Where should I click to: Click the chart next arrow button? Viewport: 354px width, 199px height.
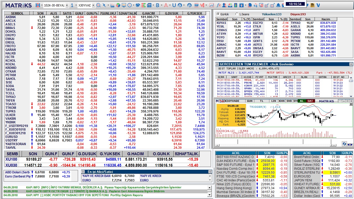pos(351,145)
